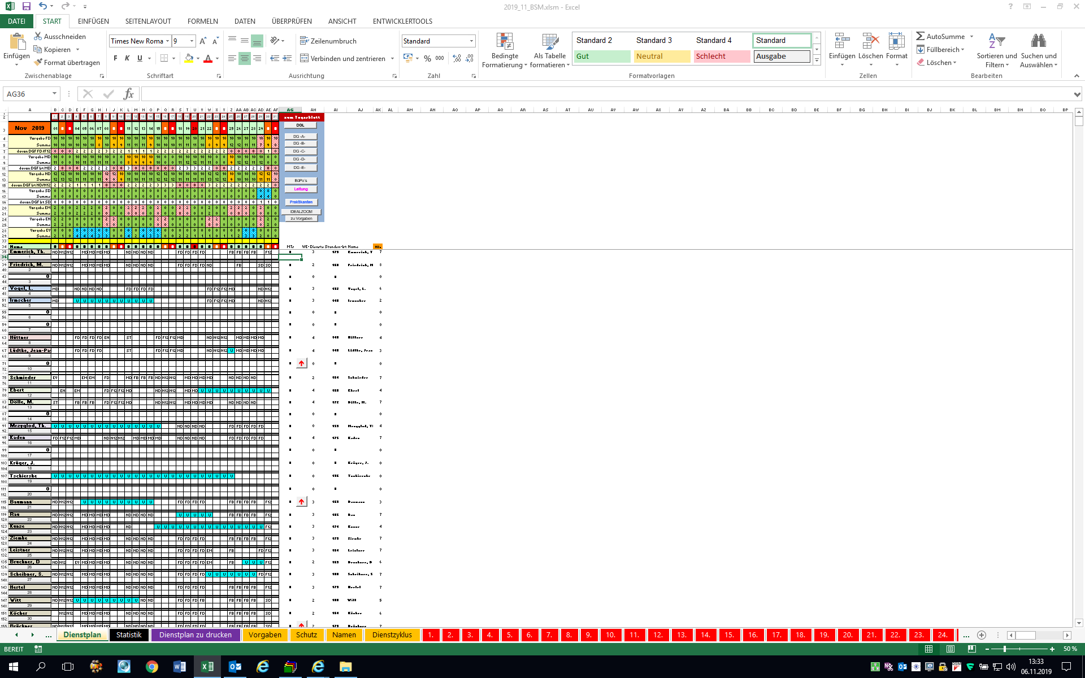
Task: Click the increase decimal places icon
Action: [x=457, y=58]
